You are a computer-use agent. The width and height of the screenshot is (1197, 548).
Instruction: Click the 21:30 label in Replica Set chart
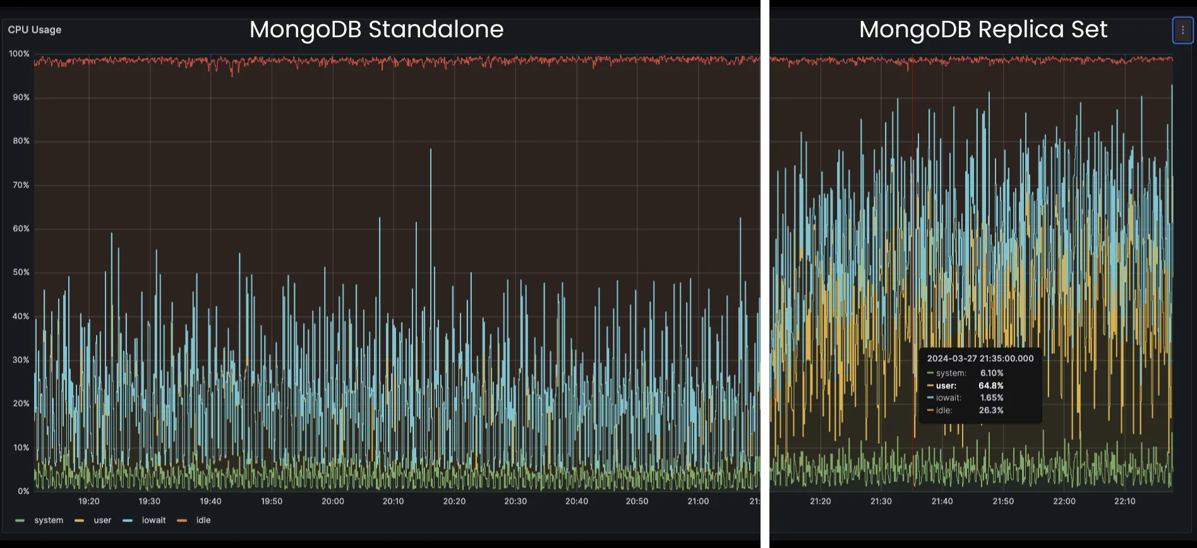[881, 501]
